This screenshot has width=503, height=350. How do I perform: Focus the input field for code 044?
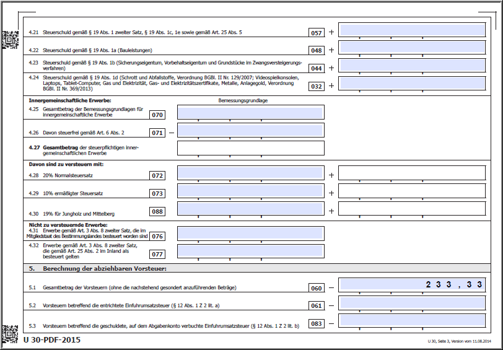tap(412, 66)
